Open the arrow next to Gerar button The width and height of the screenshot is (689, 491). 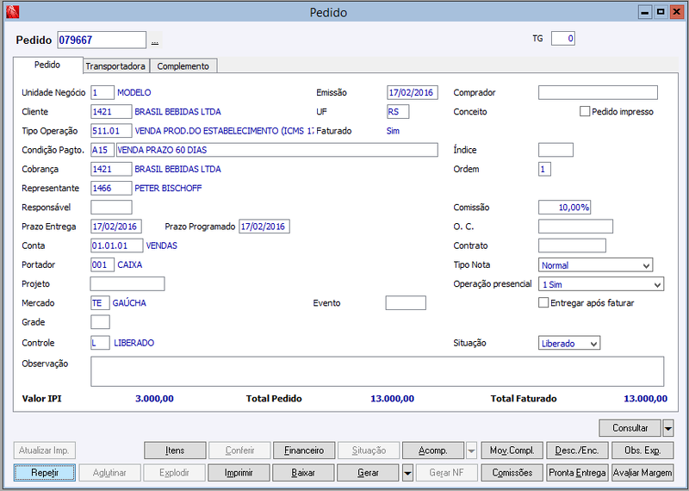[407, 473]
